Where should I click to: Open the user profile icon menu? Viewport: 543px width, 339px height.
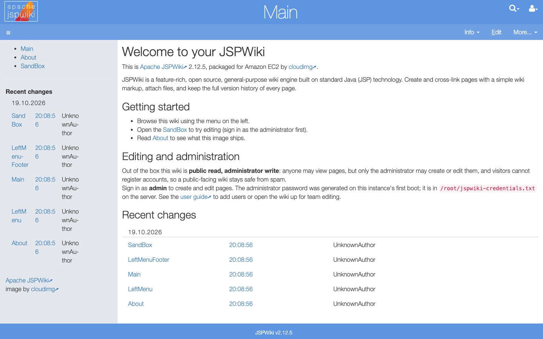(x=533, y=8)
